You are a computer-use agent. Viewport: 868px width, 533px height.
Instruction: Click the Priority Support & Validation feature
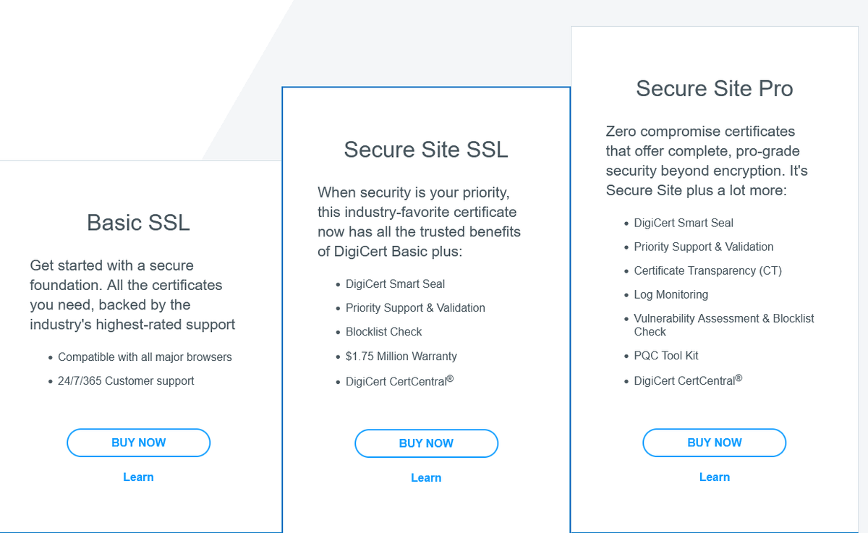415,307
